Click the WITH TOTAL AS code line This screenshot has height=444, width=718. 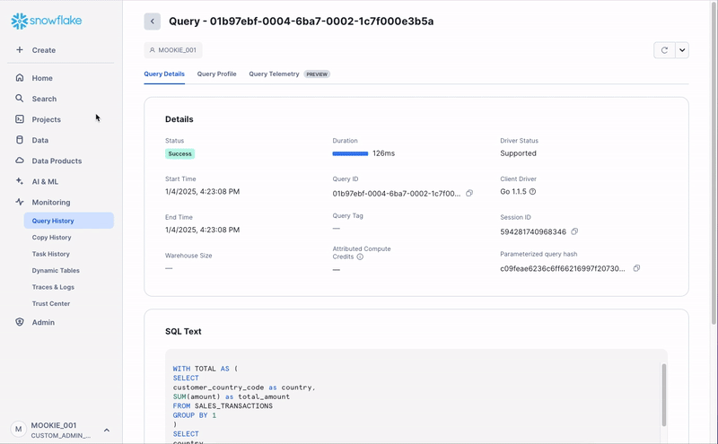pos(206,369)
